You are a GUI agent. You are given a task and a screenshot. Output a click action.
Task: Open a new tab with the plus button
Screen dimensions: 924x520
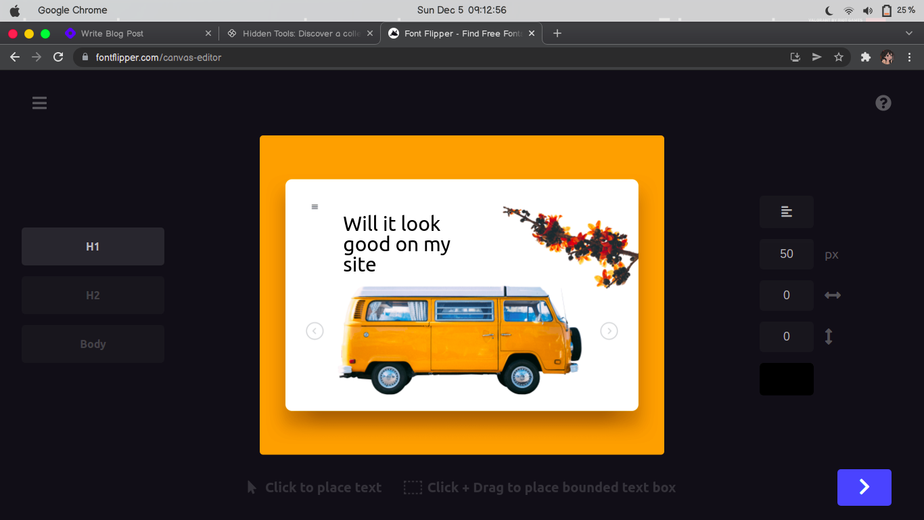[557, 33]
